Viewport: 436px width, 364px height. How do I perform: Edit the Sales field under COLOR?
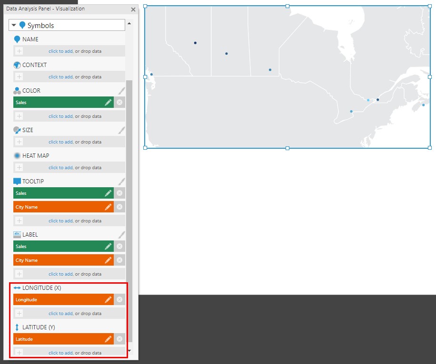click(x=108, y=102)
